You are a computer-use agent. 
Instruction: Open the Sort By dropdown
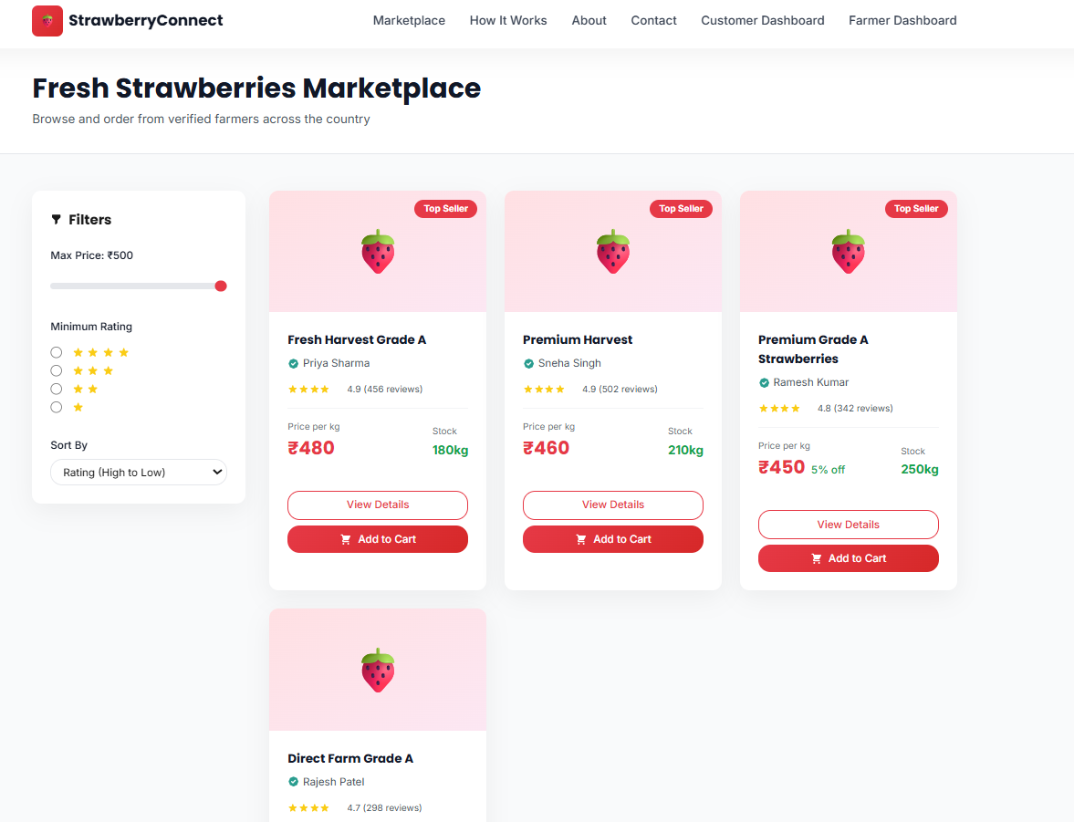(139, 473)
